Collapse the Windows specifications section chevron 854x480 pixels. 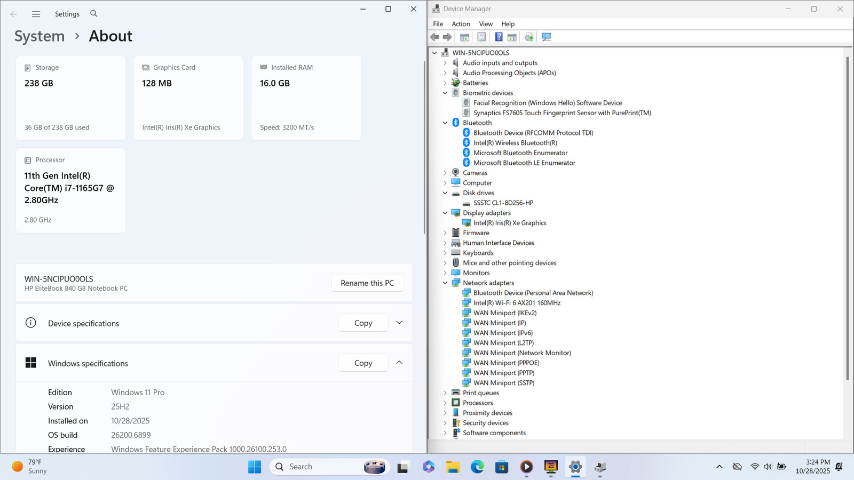399,363
